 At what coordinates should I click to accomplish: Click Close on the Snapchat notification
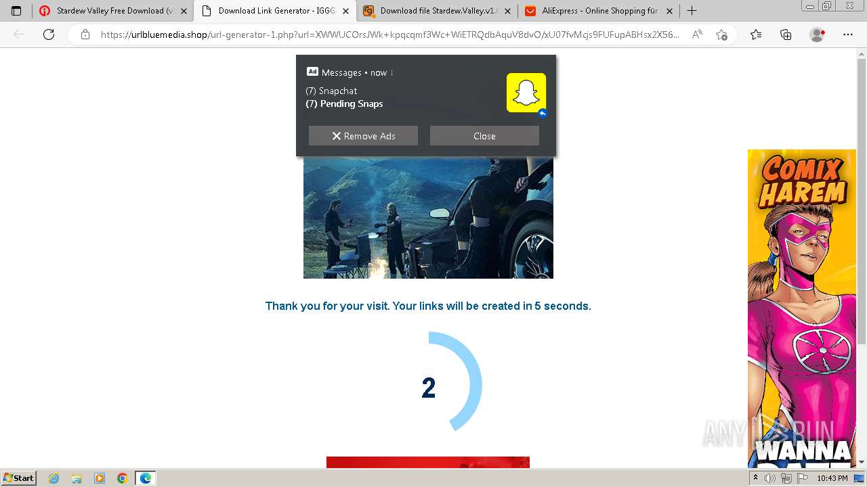(484, 136)
